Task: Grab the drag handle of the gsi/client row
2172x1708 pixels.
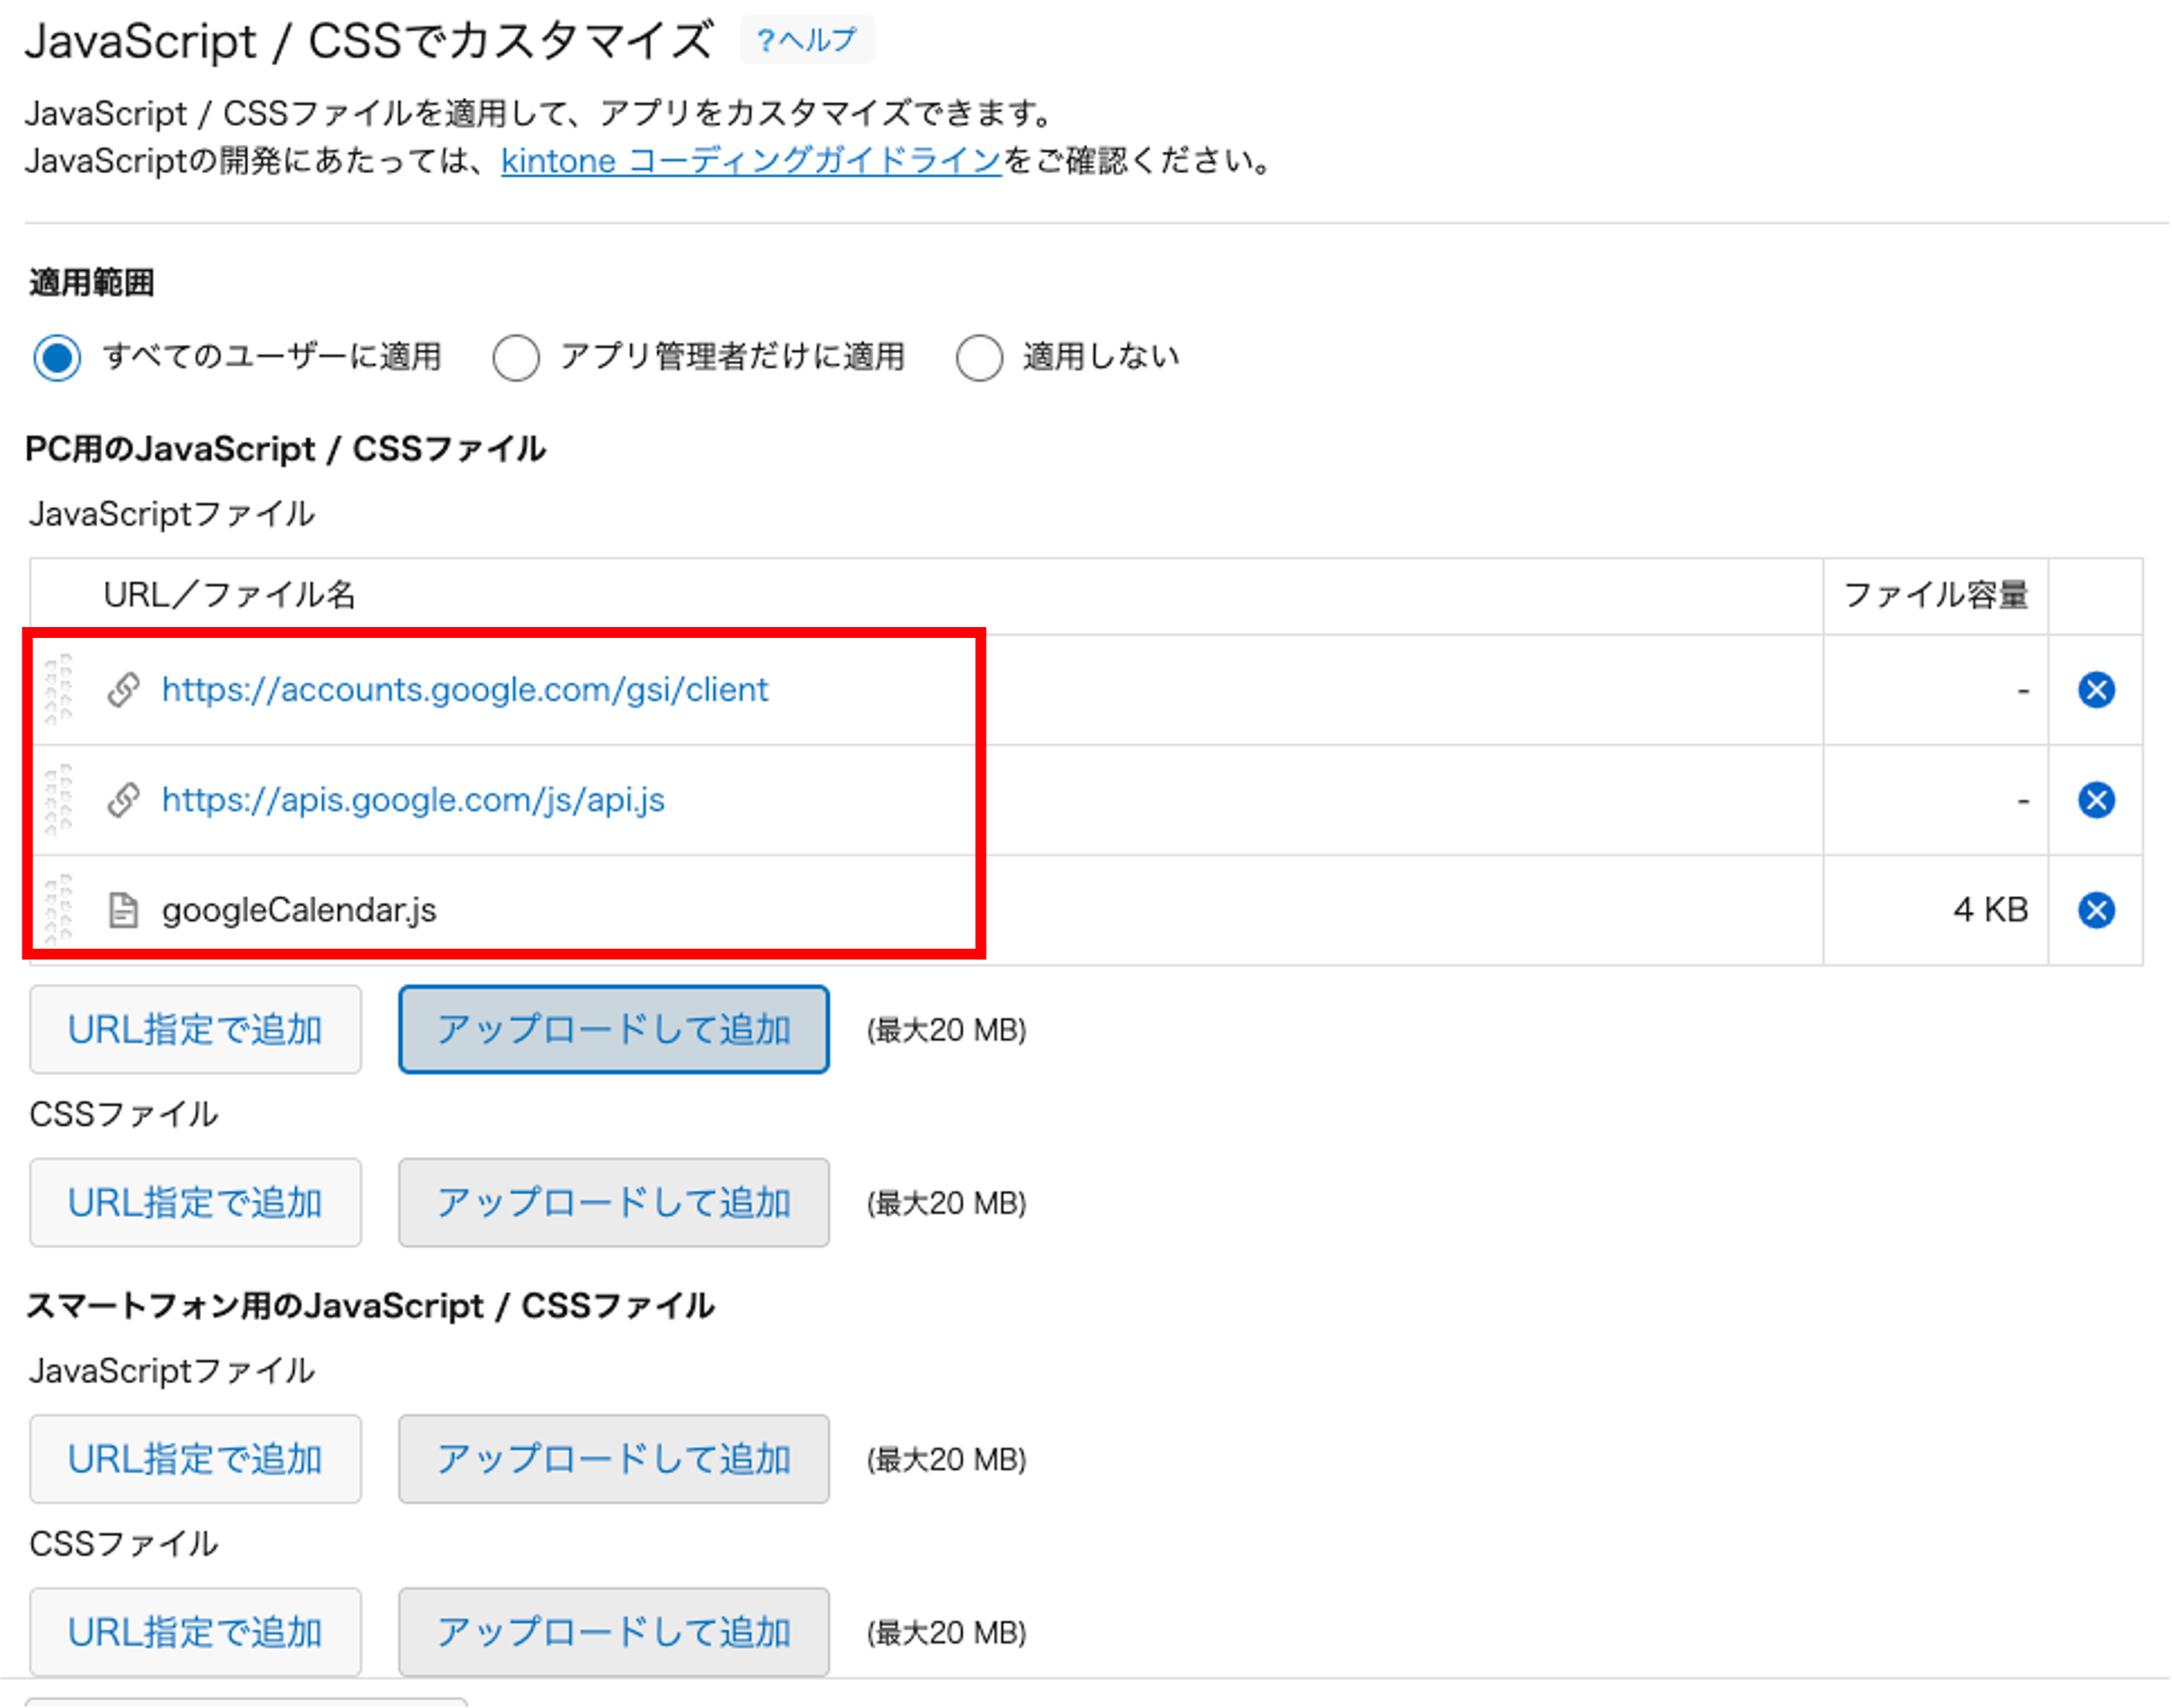Action: point(59,688)
